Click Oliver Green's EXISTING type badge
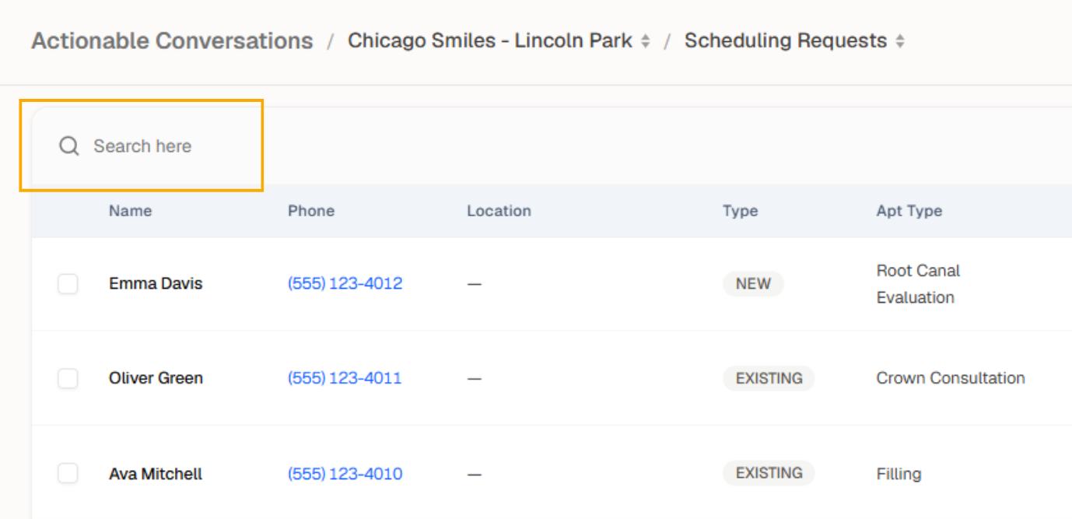This screenshot has width=1072, height=519. [769, 379]
